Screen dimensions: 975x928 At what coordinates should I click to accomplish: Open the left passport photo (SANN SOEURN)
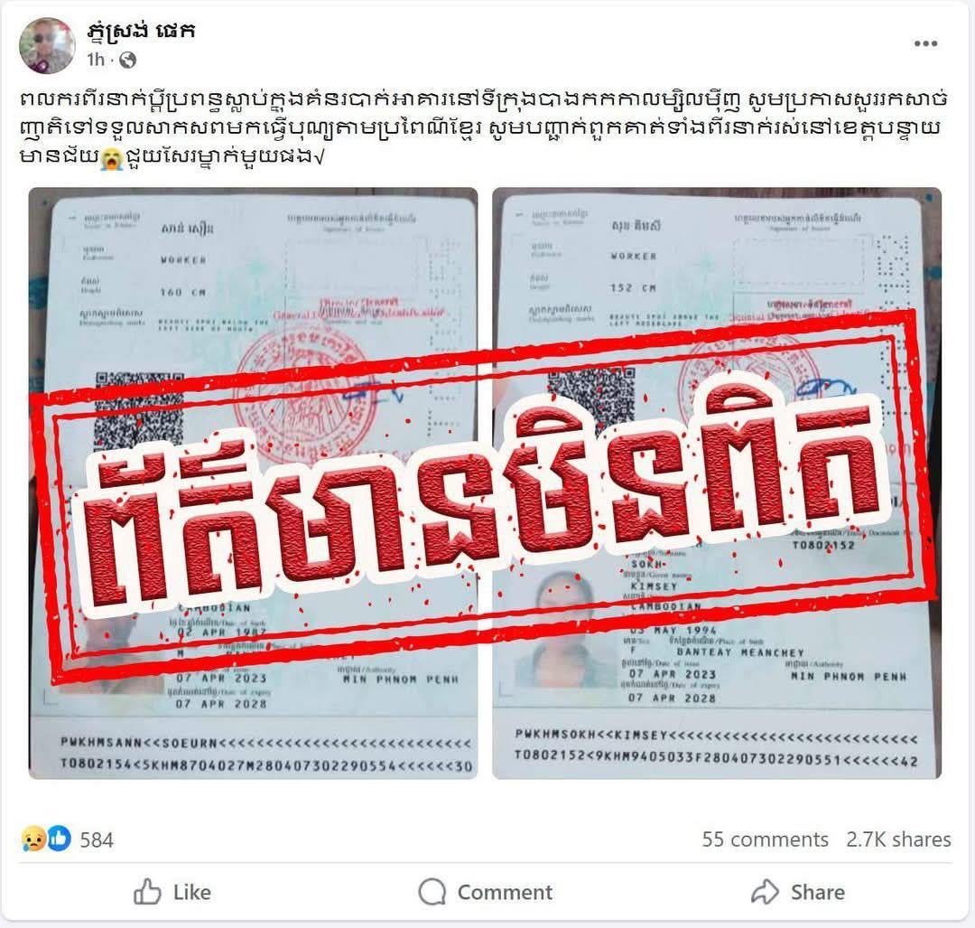point(253,483)
